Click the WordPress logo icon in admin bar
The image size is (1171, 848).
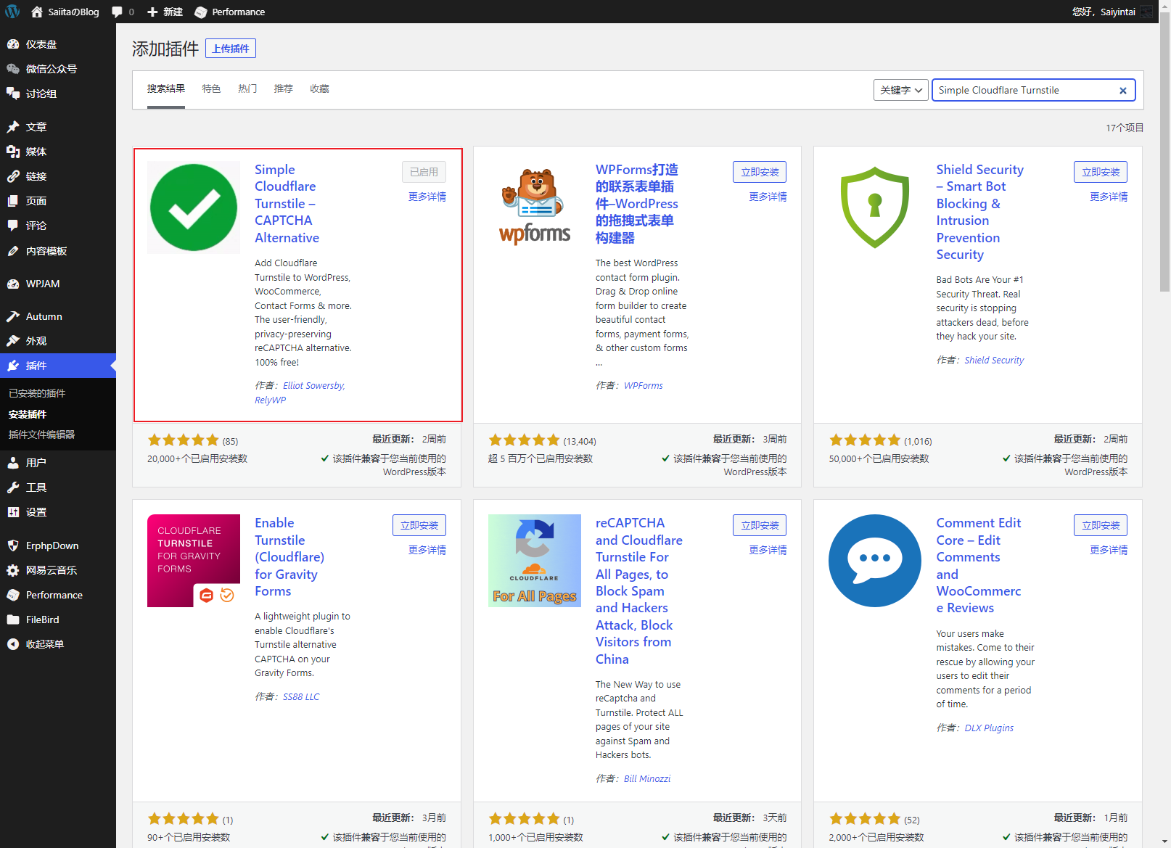12,12
